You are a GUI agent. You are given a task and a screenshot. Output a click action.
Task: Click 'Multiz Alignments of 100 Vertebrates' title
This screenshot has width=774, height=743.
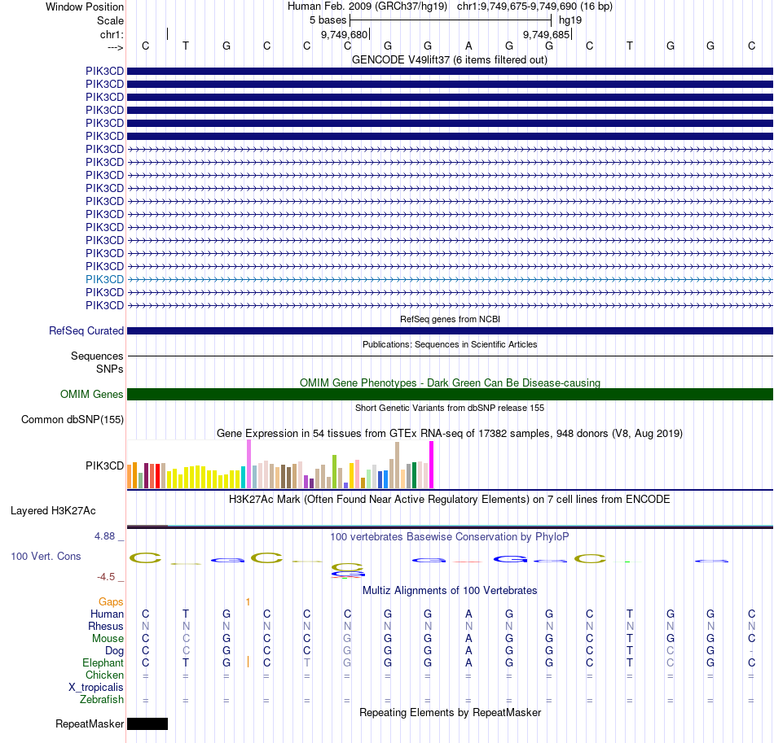click(x=450, y=591)
